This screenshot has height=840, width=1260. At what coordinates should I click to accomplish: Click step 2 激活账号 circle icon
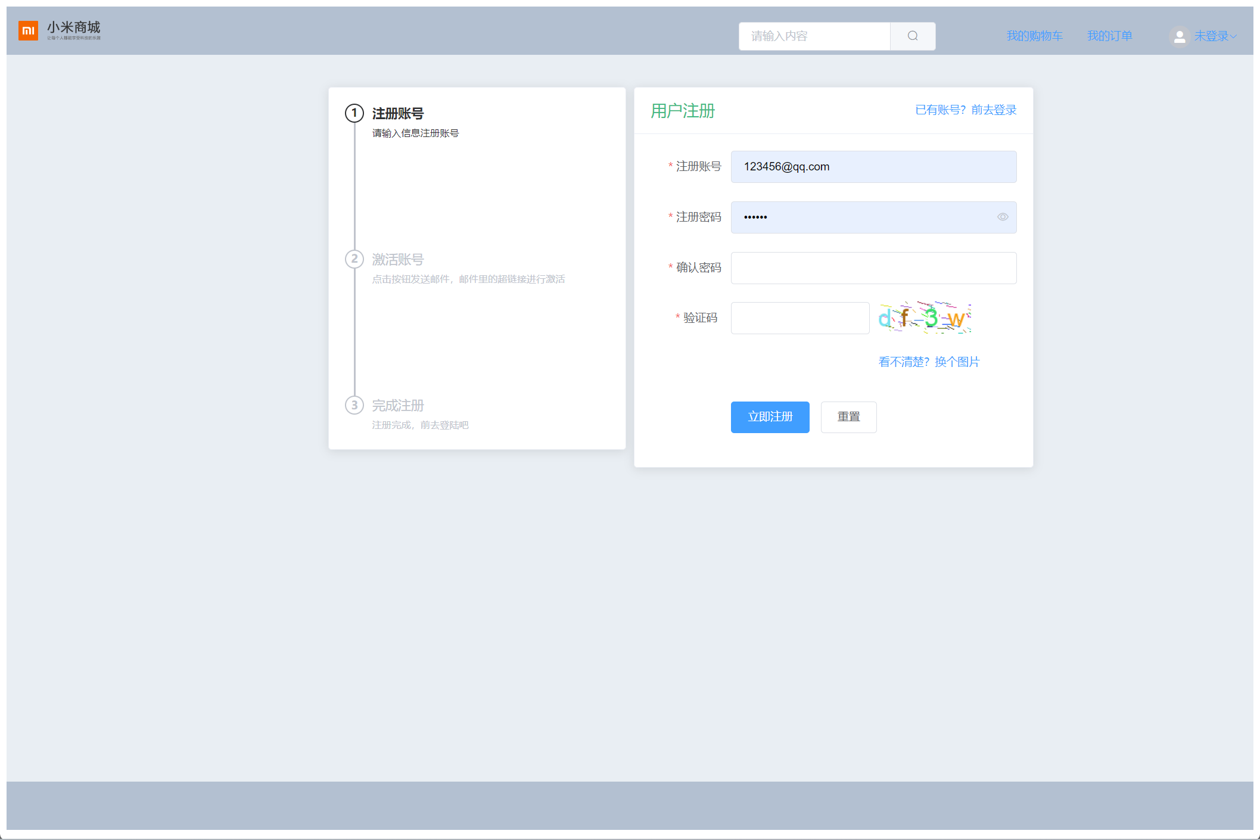[x=354, y=259]
